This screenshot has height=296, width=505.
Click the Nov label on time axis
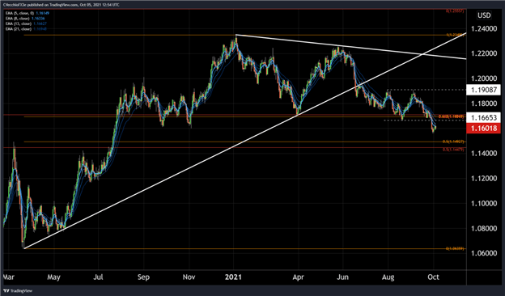(x=189, y=277)
